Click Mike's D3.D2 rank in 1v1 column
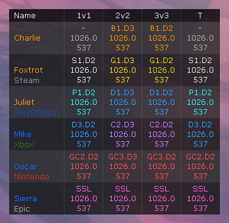 tap(84, 125)
